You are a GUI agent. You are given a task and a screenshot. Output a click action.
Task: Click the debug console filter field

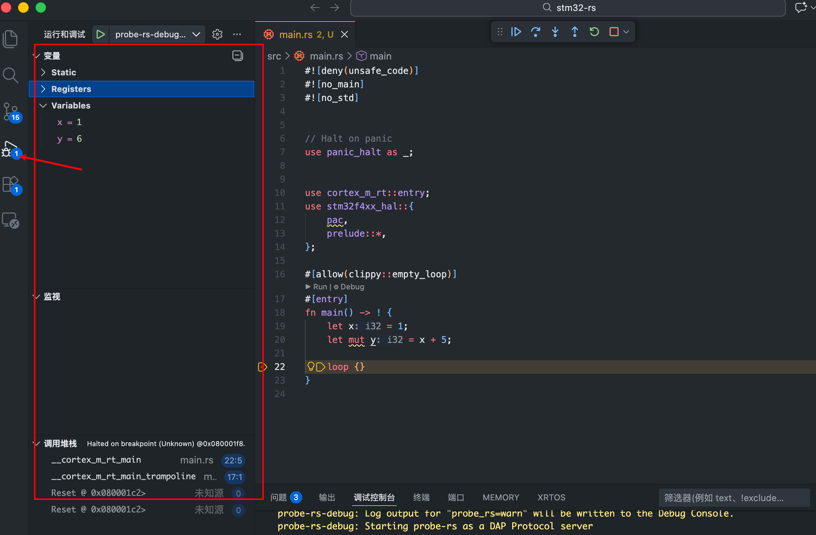tap(734, 498)
